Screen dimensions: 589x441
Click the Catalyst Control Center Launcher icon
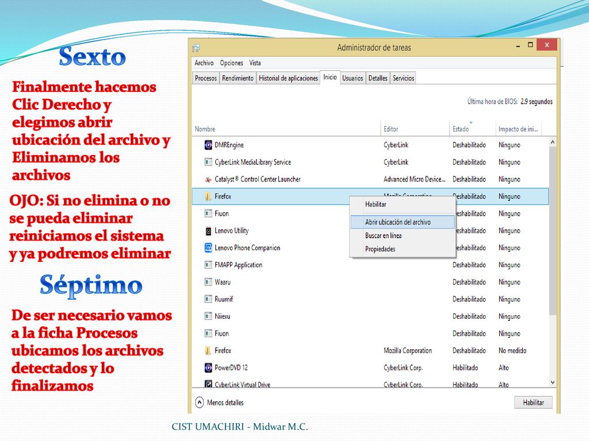pos(208,179)
